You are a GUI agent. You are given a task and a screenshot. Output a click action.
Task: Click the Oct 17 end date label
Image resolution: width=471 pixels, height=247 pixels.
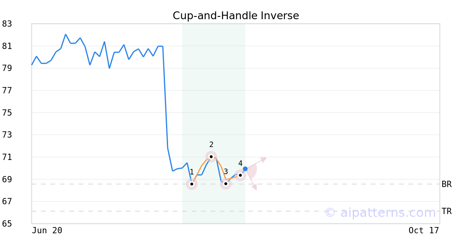click(424, 231)
